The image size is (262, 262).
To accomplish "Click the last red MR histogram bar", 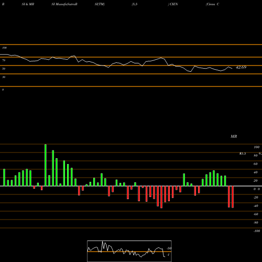I will click(x=233, y=197).
